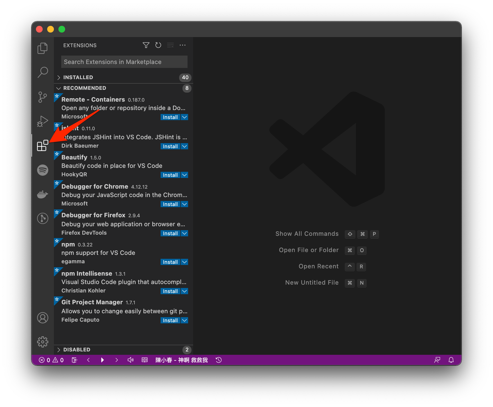This screenshot has width=493, height=407.
Task: Install Git Project Manager extension
Action: pyautogui.click(x=170, y=320)
